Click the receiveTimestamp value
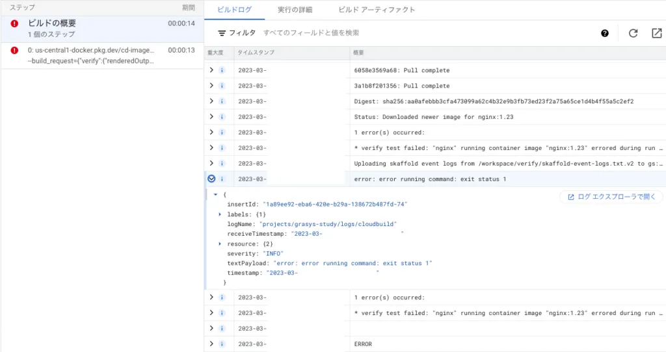 coord(347,234)
